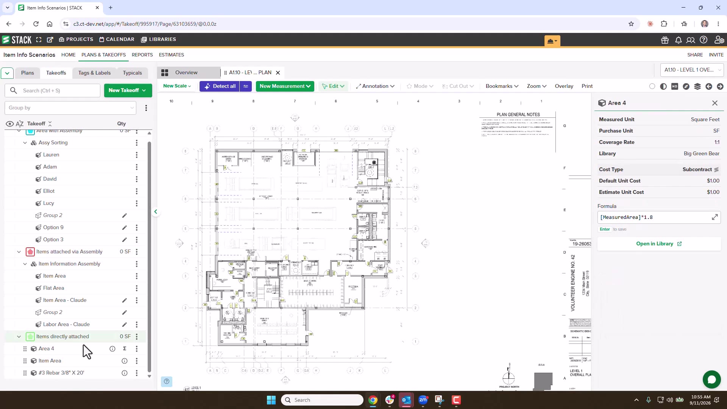Open three-dot menu for Lauren row

[137, 155]
